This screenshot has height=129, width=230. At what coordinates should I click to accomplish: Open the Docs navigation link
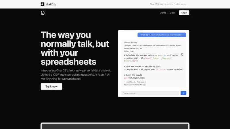click(x=173, y=13)
